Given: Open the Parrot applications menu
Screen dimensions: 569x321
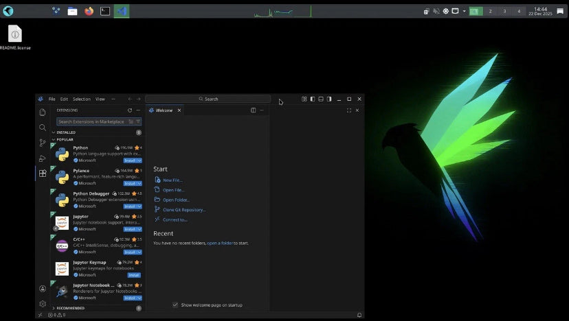Looking at the screenshot, I should pos(8,11).
